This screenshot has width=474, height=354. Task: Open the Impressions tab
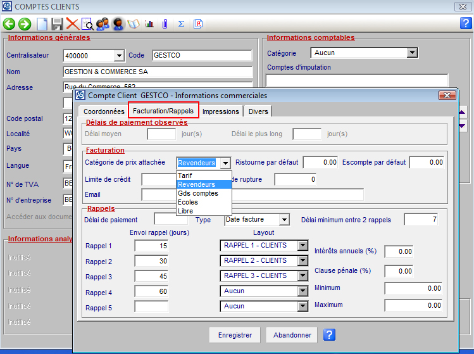coord(221,111)
